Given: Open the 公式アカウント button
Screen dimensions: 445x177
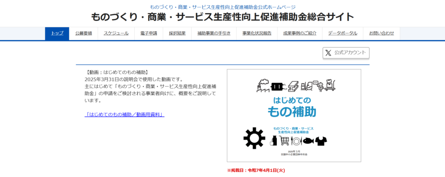Looking at the screenshot, I should (346, 52).
